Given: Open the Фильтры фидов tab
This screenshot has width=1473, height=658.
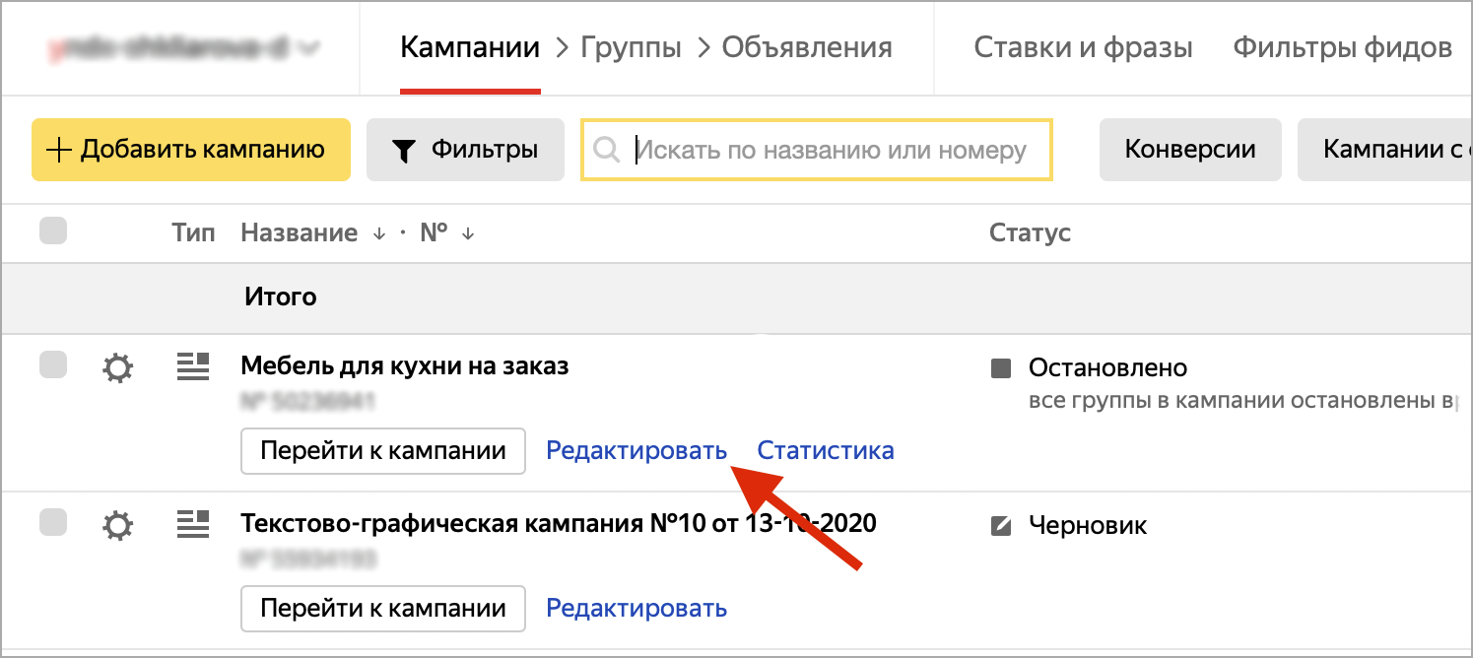Looking at the screenshot, I should 1342,47.
